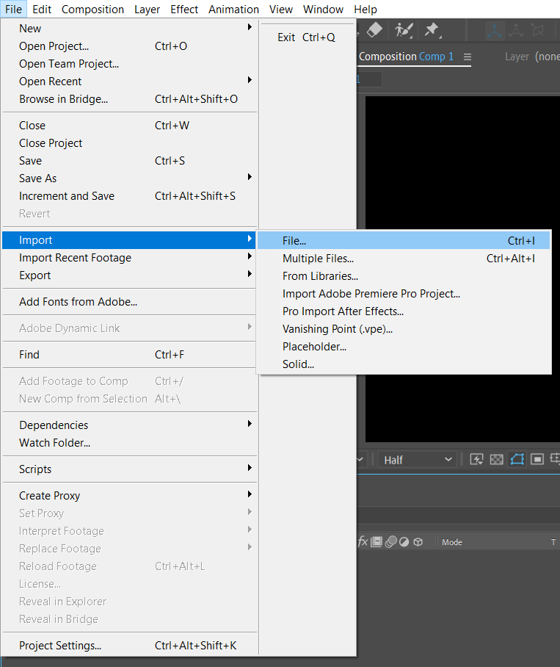Choose From Libraries... import option
This screenshot has height=667, width=560.
pos(404,276)
